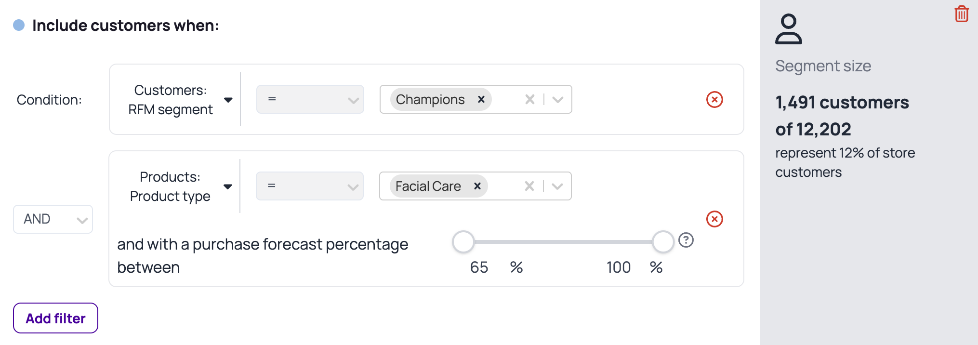
Task: Click the lower slider handle at 65%
Action: (463, 242)
